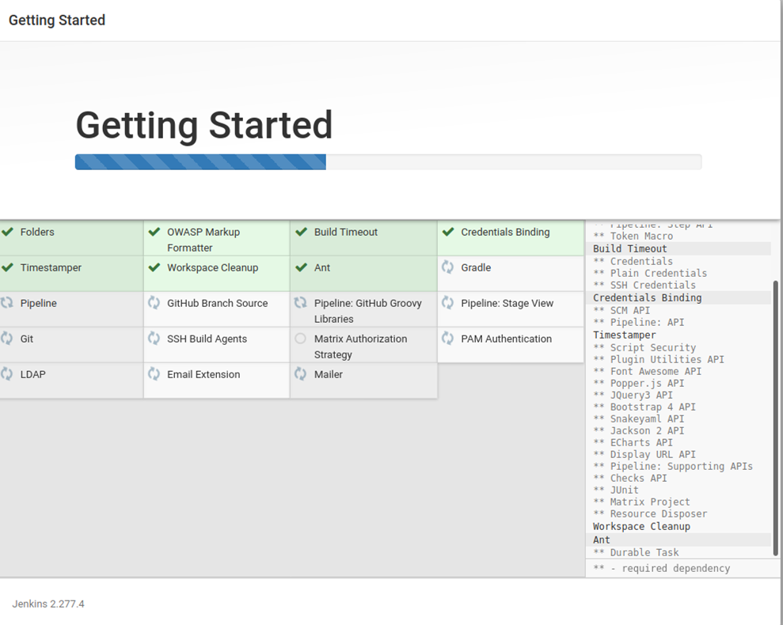The image size is (783, 625).
Task: Click the install progress bar
Action: click(x=389, y=161)
